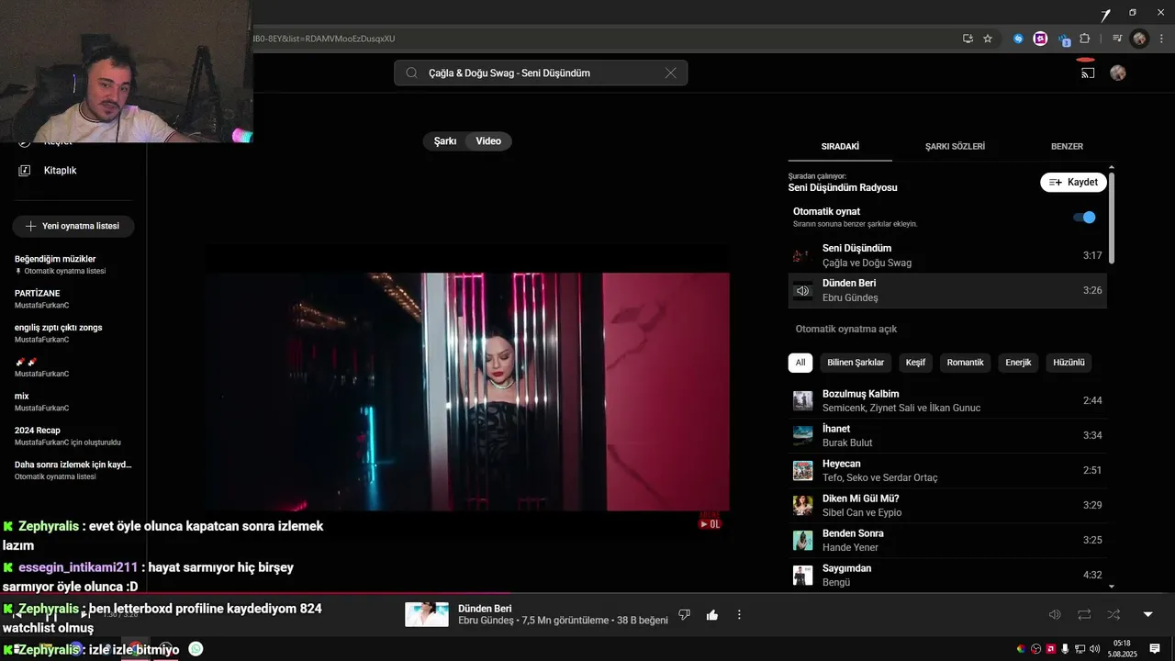Play Benden Sonra by Hande Yener

click(x=947, y=540)
